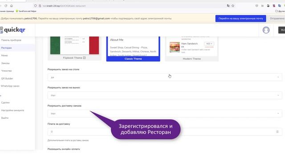Select the Classic Theme card
The height and width of the screenshot is (160, 285).
pos(133,49)
